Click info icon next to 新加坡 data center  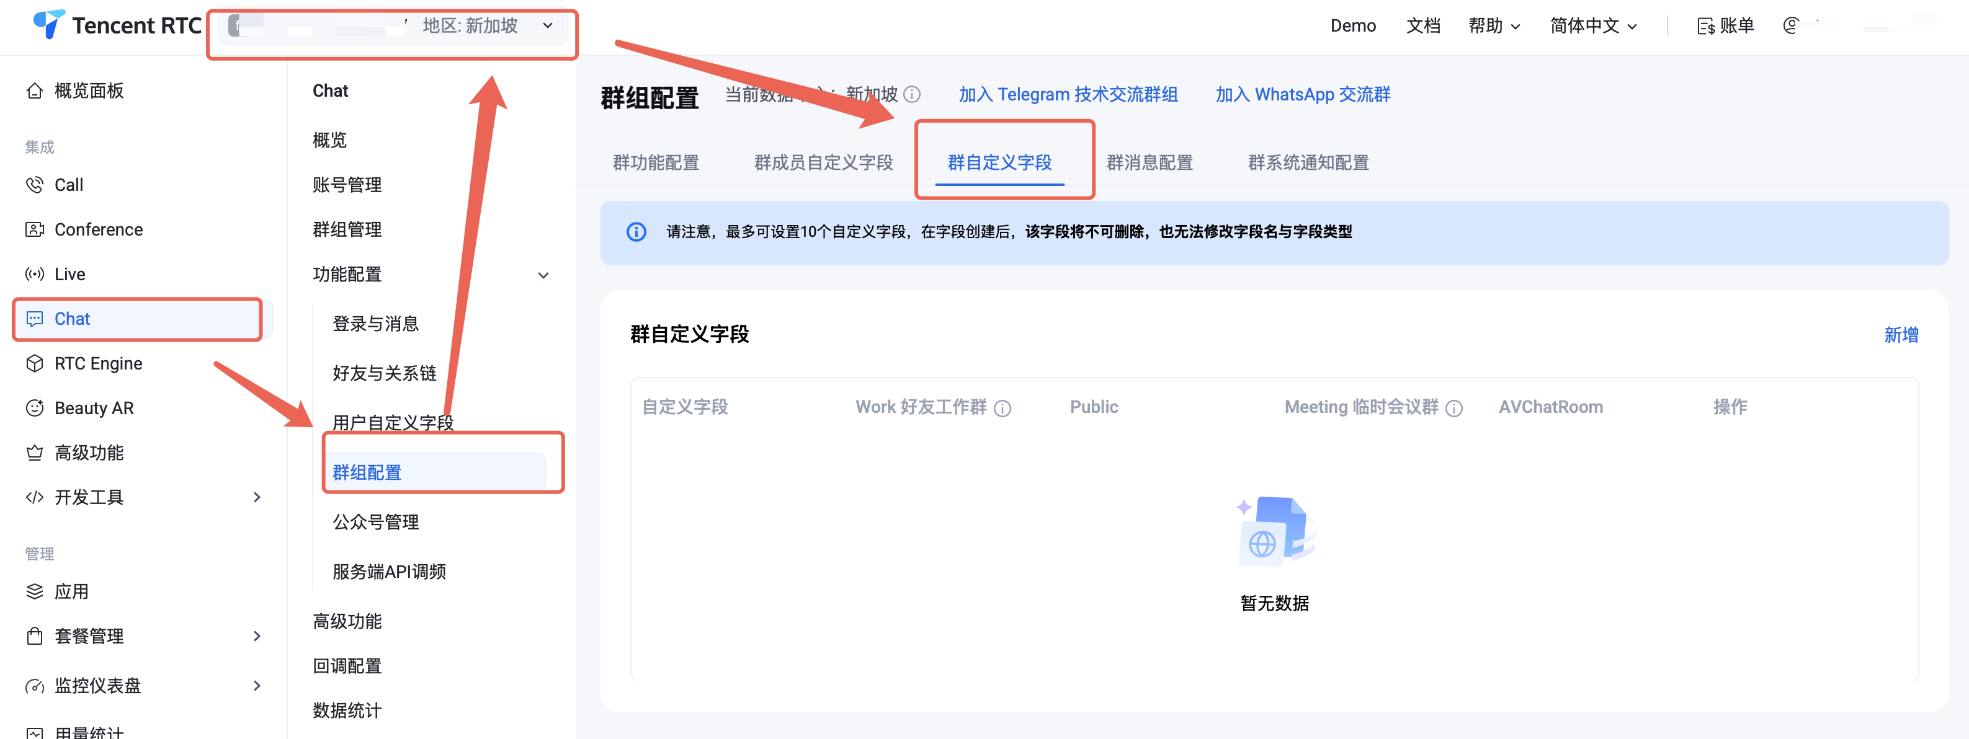(x=912, y=94)
